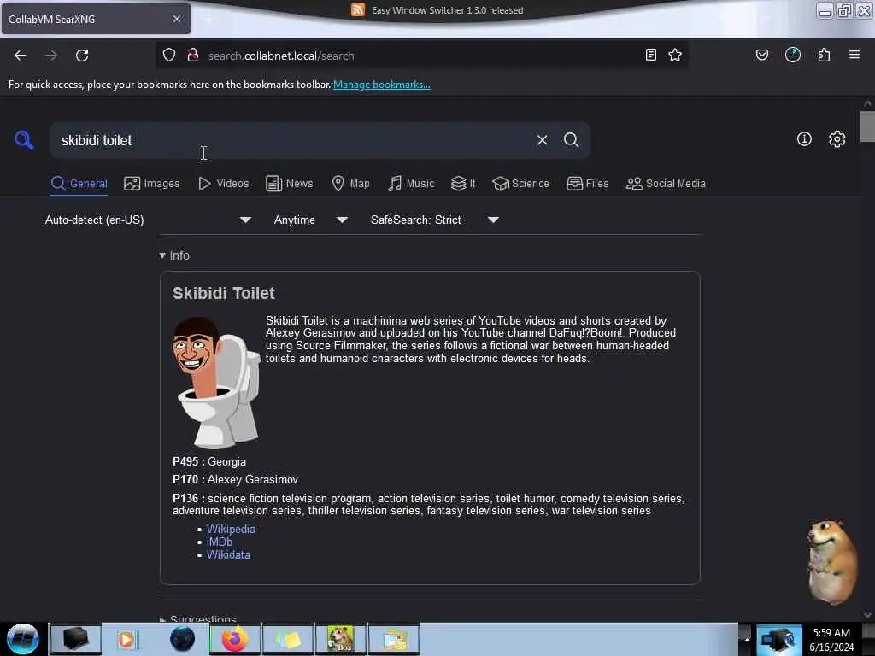Submit search with magnifier button

pyautogui.click(x=571, y=140)
